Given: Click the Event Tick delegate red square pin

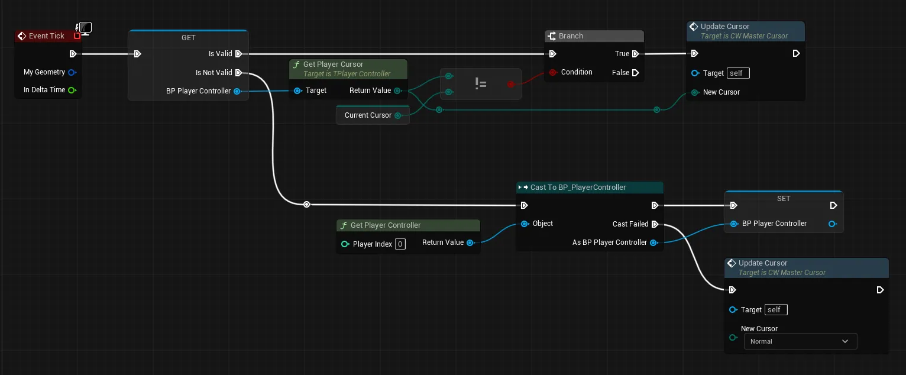Looking at the screenshot, I should (x=77, y=36).
